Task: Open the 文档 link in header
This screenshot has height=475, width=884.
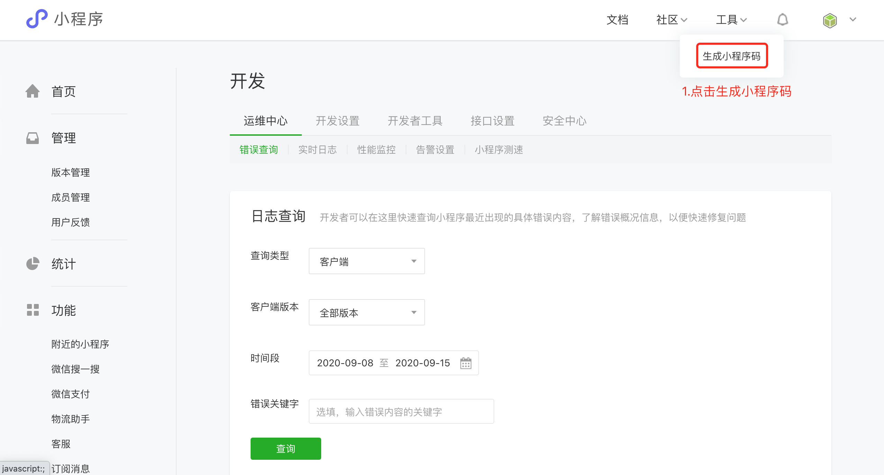Action: (x=617, y=20)
